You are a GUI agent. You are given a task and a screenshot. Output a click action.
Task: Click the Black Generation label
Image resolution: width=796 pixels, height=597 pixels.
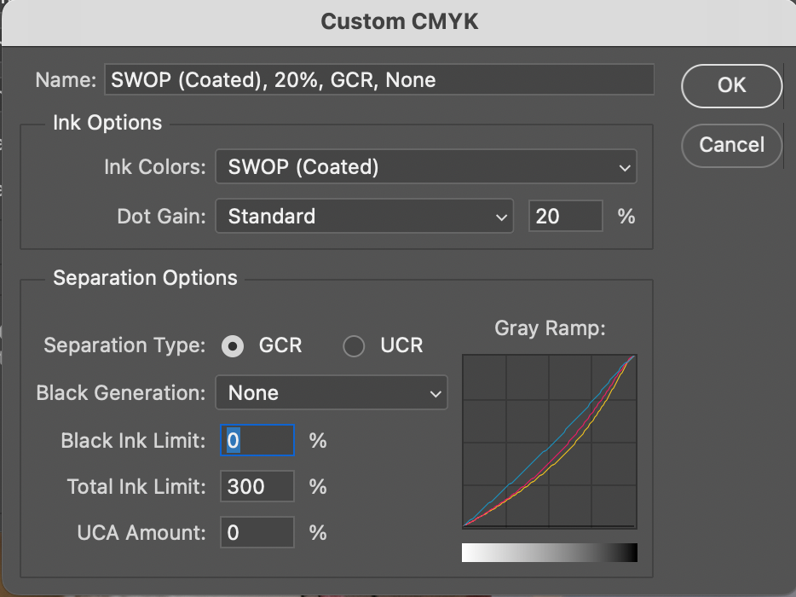tap(121, 393)
